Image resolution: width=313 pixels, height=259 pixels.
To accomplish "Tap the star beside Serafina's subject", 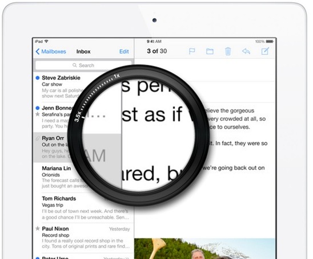I will [x=37, y=114].
